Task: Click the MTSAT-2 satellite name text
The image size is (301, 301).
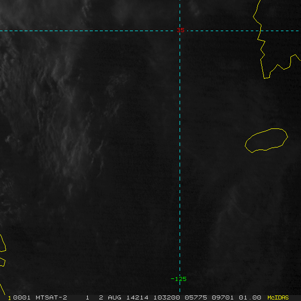Action: [51, 297]
